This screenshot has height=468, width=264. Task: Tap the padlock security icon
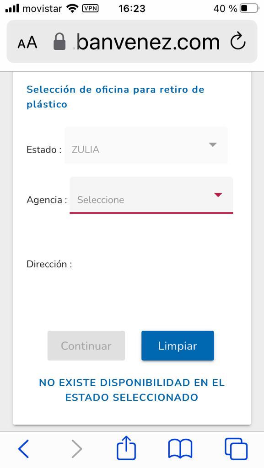pyautogui.click(x=59, y=41)
